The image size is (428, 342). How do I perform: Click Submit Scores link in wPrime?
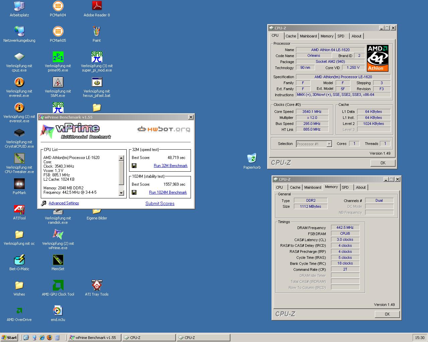(160, 203)
